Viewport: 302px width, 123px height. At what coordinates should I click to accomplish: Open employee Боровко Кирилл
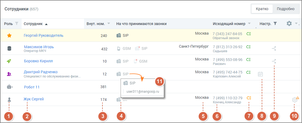point(38,61)
